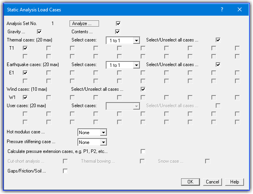Click the OK button
The width and height of the screenshot is (253, 194).
(x=191, y=182)
